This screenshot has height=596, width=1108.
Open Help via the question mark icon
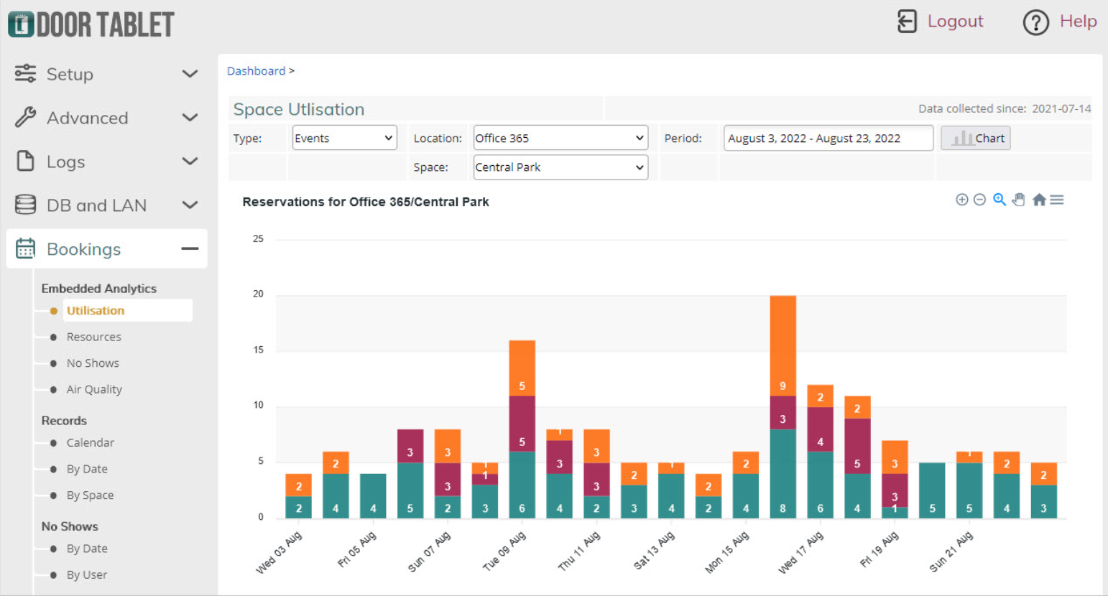pos(1035,22)
